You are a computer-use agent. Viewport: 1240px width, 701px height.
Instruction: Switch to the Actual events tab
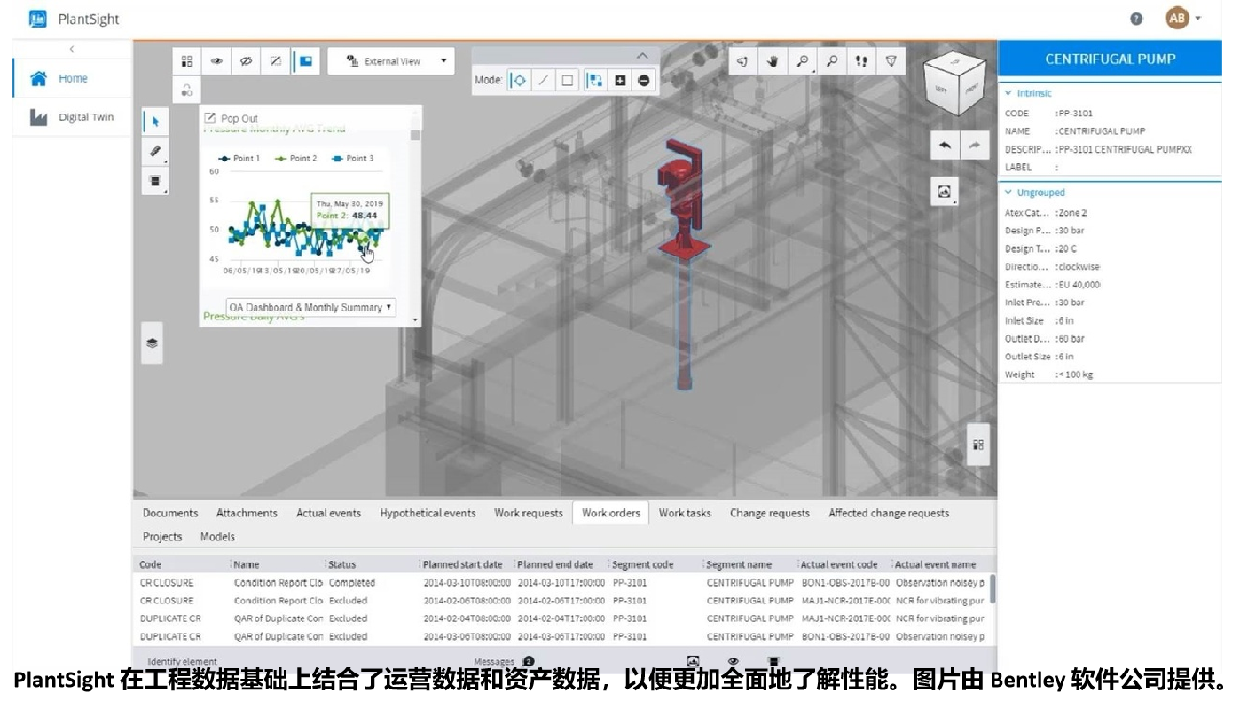[329, 513]
